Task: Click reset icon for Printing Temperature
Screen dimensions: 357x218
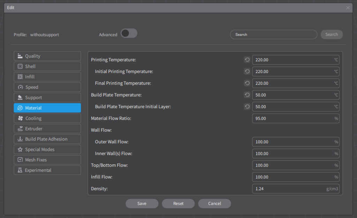Action: point(247,60)
